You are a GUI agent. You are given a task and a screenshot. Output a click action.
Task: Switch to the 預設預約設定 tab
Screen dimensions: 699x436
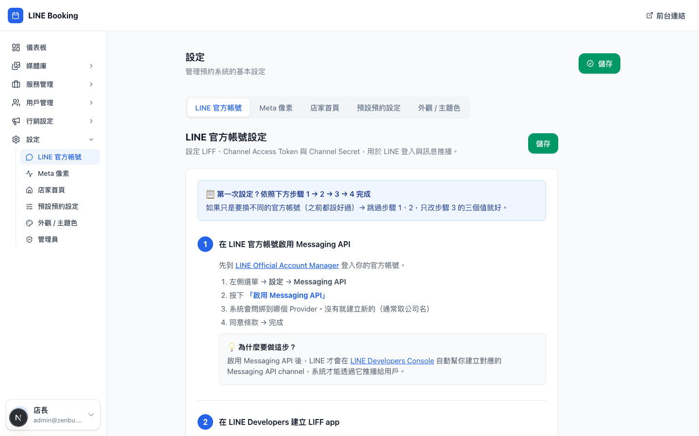pos(379,108)
